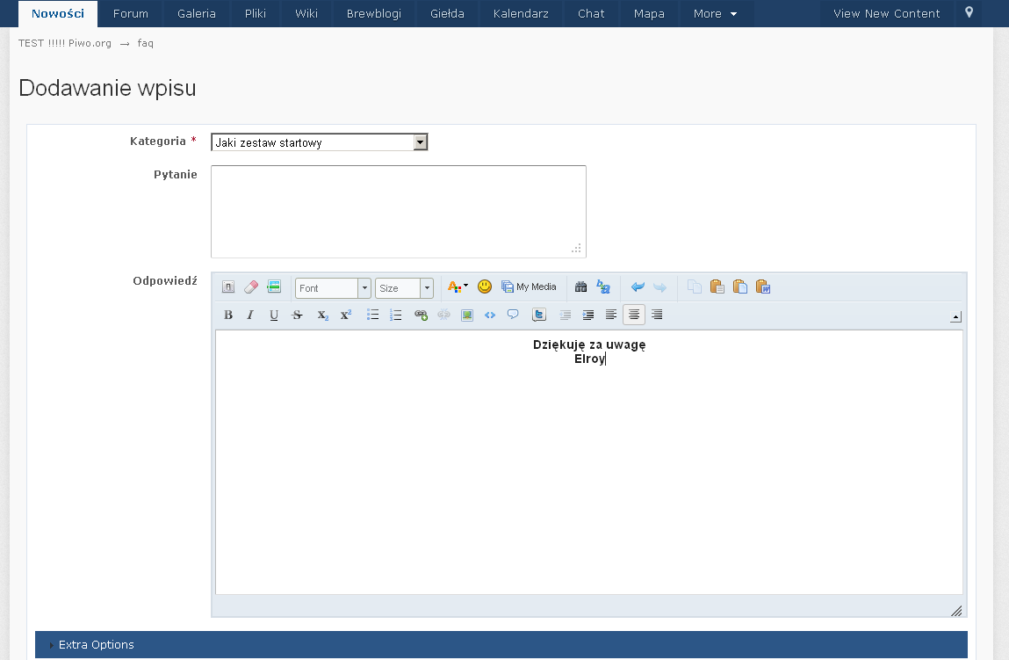Click the View New Content link
The image size is (1009, 660).
click(x=886, y=14)
